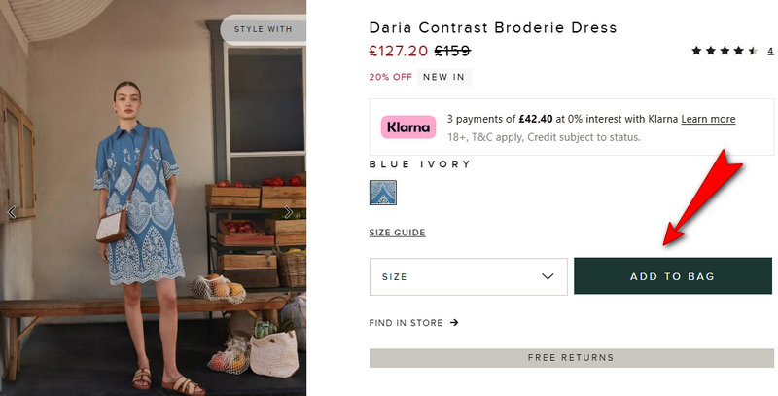Click the sale price £127.20
The image size is (778, 396).
click(x=399, y=51)
